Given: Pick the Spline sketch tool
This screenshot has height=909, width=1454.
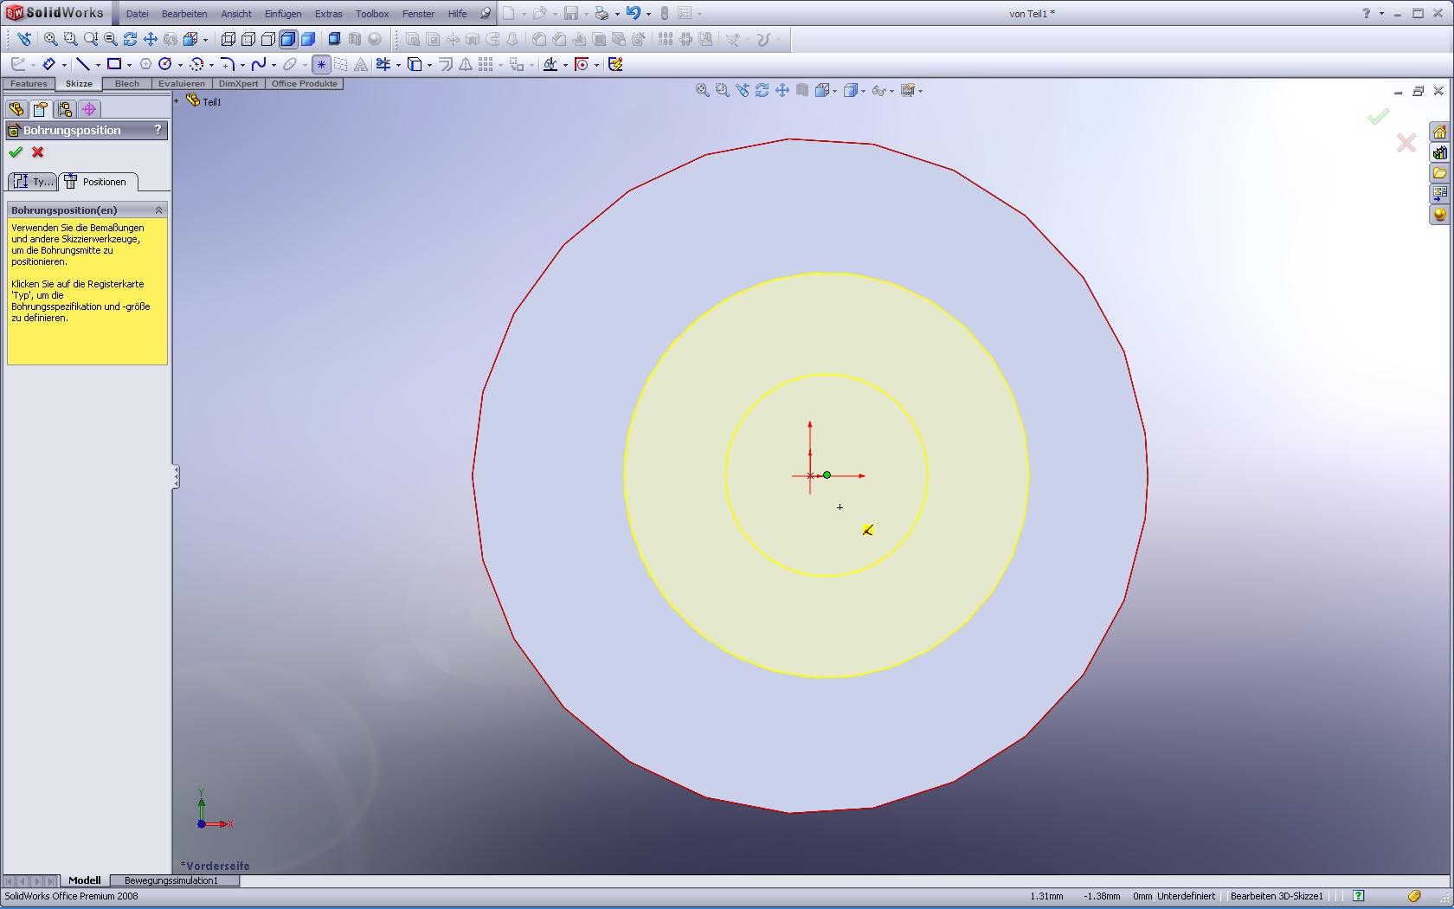Looking at the screenshot, I should coord(258,64).
